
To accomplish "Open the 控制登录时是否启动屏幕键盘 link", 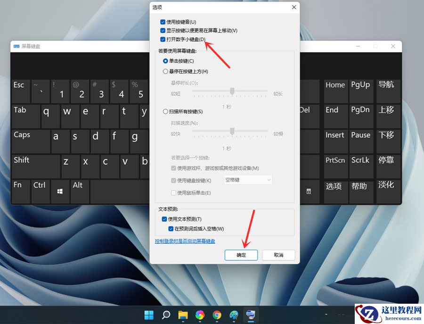I will [x=185, y=241].
